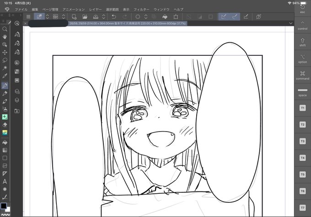This screenshot has height=217, width=311.
Task: Open the Layer palette icon
Action: [x=17, y=100]
